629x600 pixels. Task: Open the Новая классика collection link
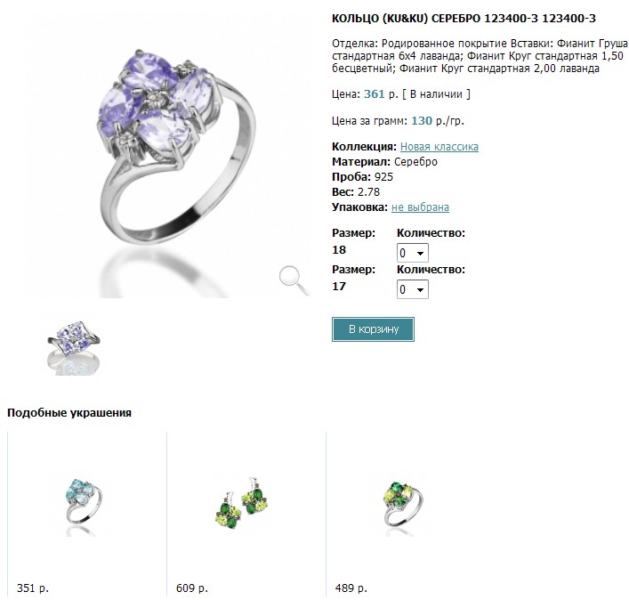click(439, 147)
